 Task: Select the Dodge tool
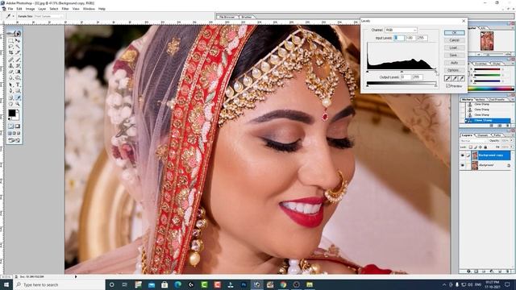(18, 78)
